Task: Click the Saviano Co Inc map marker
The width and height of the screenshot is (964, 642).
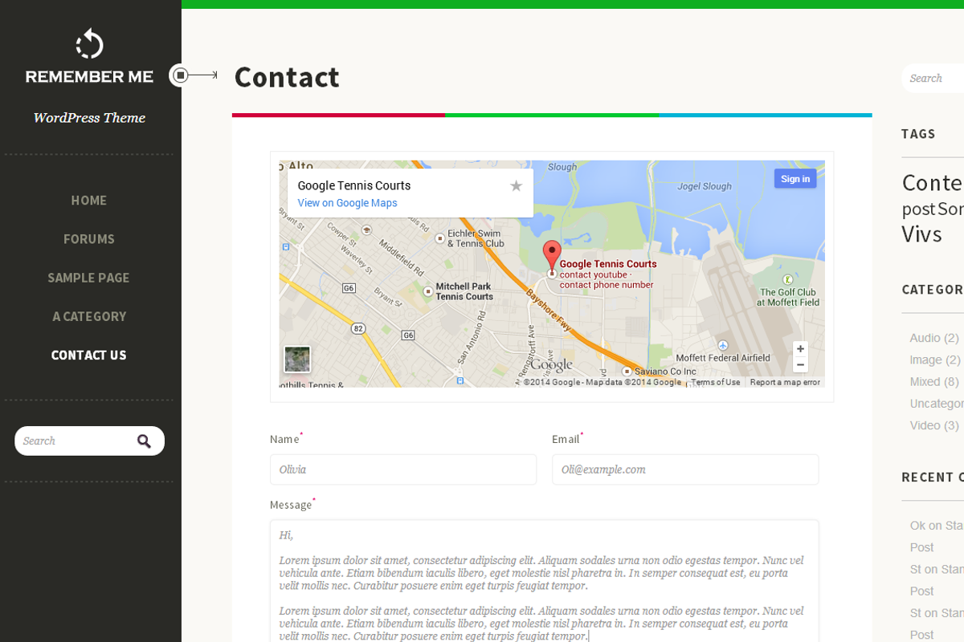Action: pyautogui.click(x=627, y=372)
